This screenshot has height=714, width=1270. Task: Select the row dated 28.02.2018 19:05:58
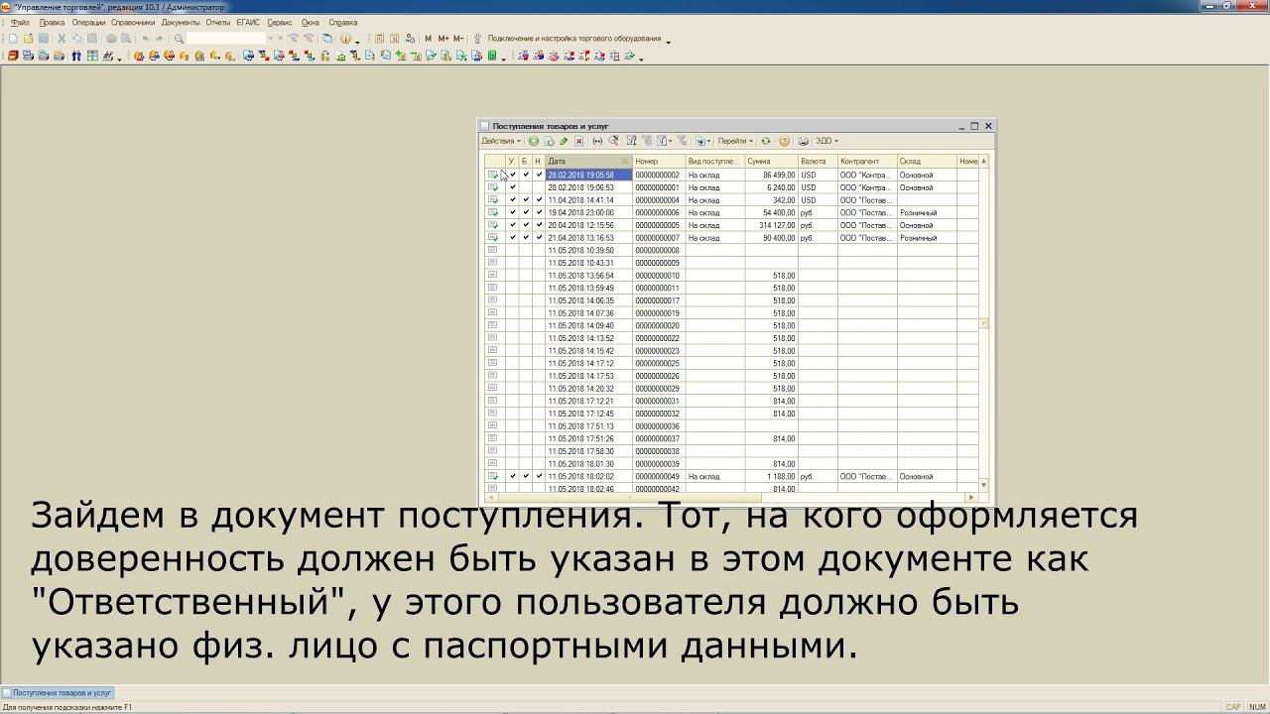[731, 175]
